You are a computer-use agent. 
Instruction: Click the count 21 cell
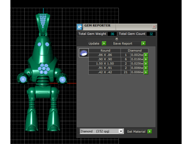coord(126,72)
